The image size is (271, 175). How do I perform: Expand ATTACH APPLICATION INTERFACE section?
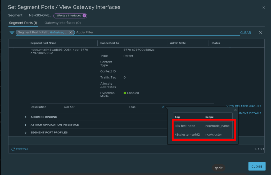pos(26,125)
